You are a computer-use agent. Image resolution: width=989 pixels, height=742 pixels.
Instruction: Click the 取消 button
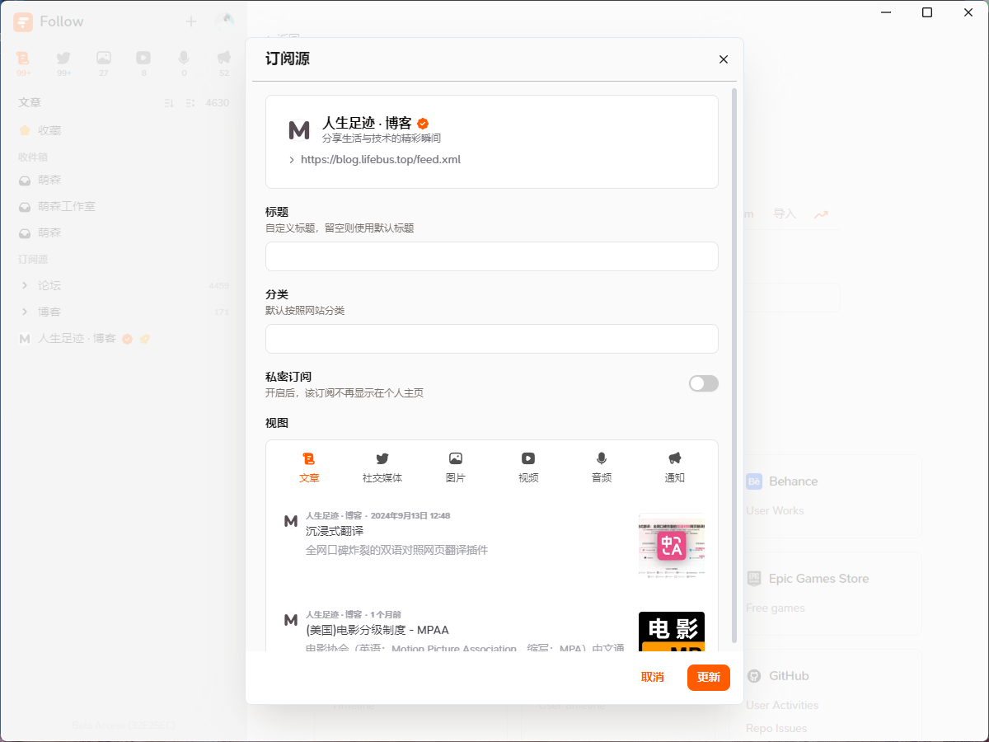click(x=652, y=677)
